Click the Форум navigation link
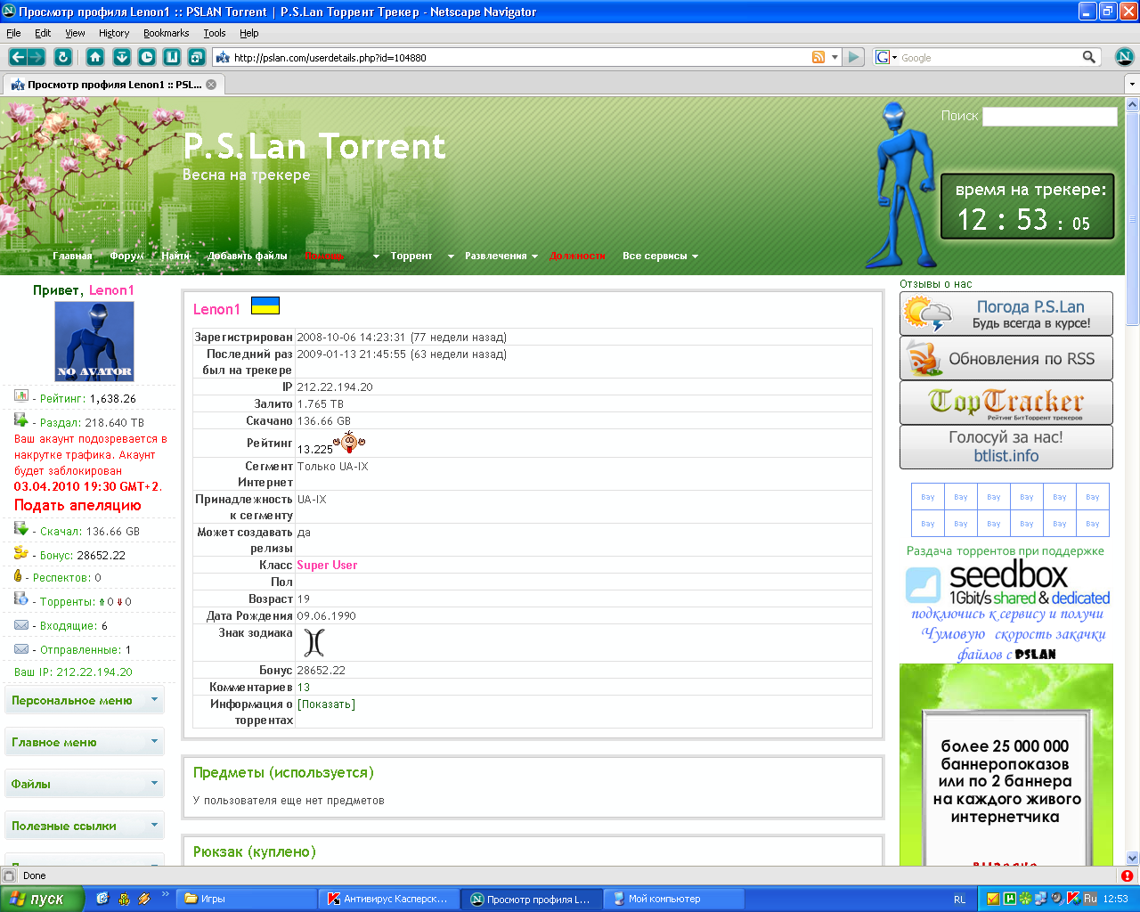This screenshot has width=1140, height=912. coord(126,256)
